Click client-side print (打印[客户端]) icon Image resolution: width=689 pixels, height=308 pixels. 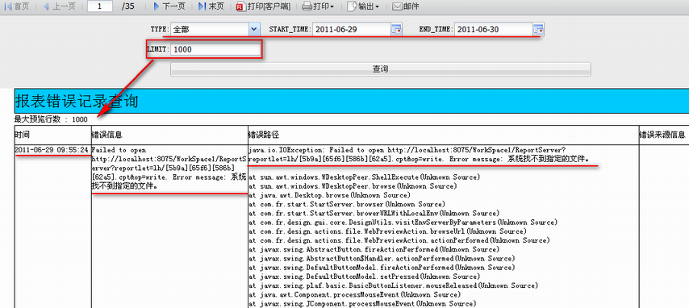240,6
